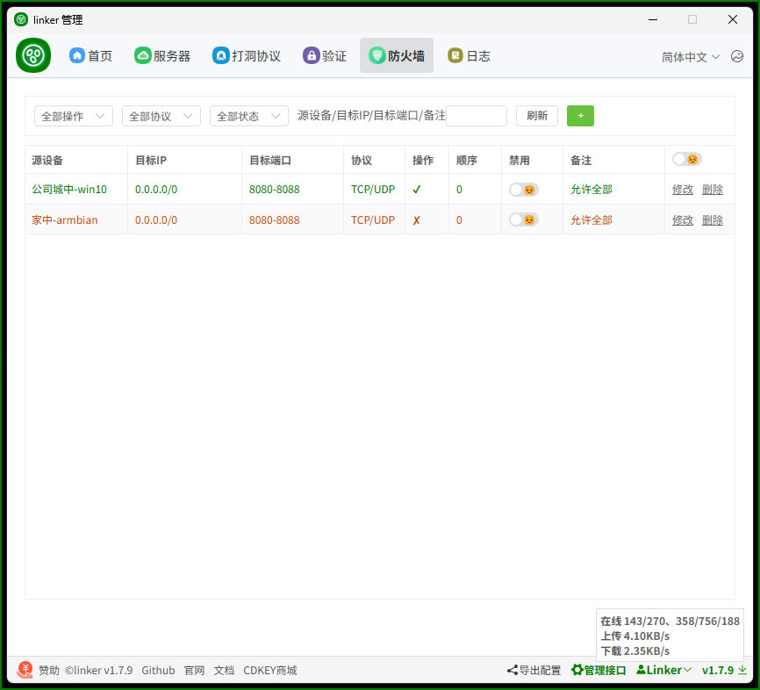Click the search input for 源设备/目标IP filters
Screen dimensions: 760x690
coord(477,115)
